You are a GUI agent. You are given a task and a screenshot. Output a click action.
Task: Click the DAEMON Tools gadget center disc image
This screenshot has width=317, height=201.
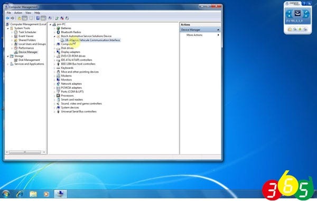(x=297, y=13)
